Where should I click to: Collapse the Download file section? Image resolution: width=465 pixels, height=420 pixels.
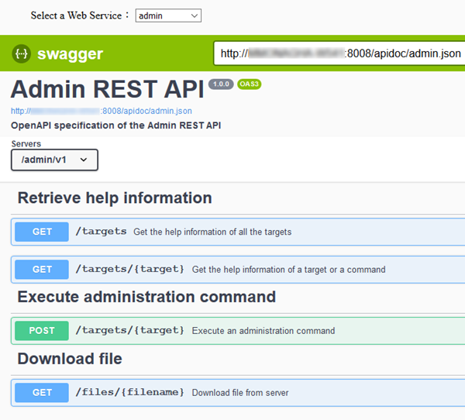[70, 359]
